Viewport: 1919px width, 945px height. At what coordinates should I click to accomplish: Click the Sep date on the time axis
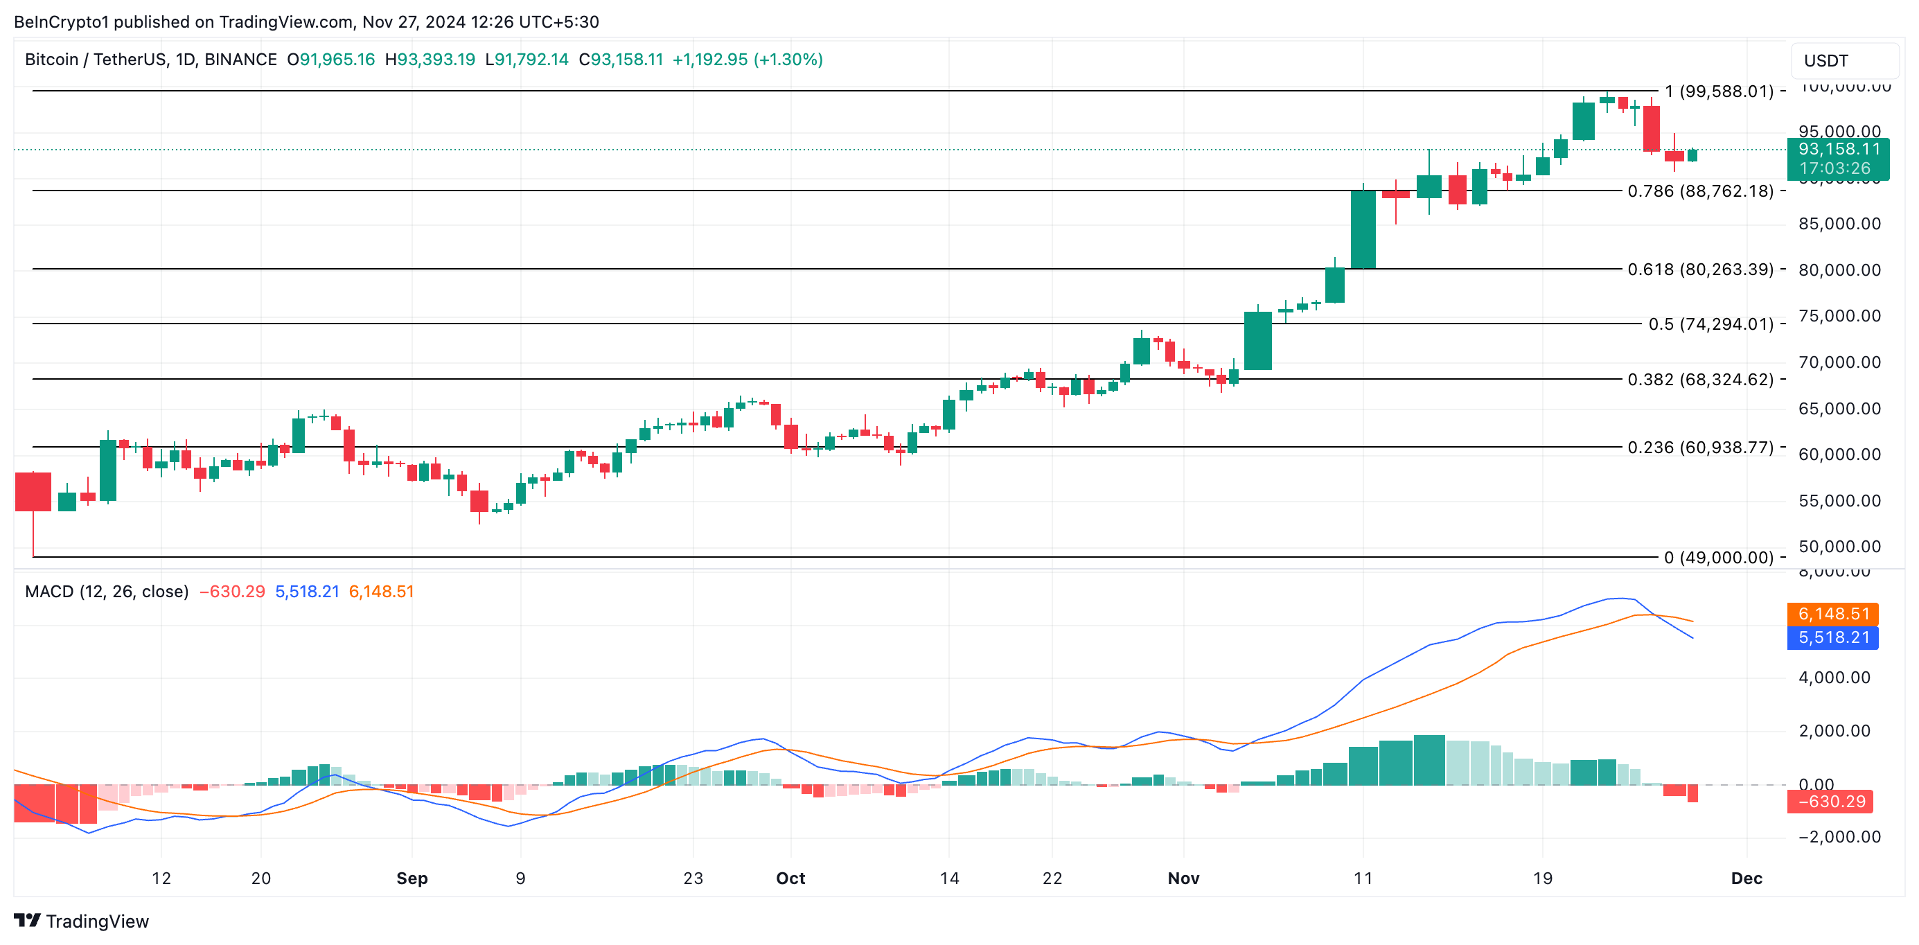[x=412, y=878]
